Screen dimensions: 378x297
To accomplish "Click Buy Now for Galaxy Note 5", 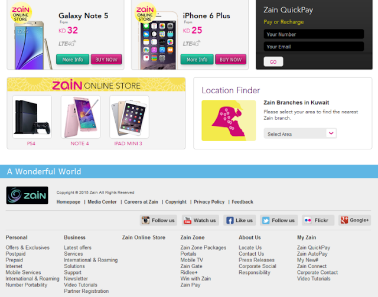I will (106, 60).
